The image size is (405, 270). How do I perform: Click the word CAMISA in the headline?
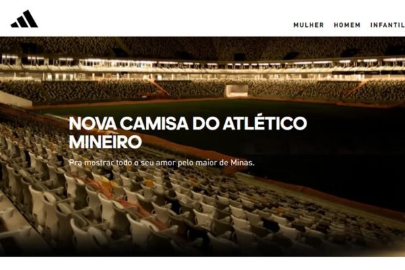tap(154, 124)
